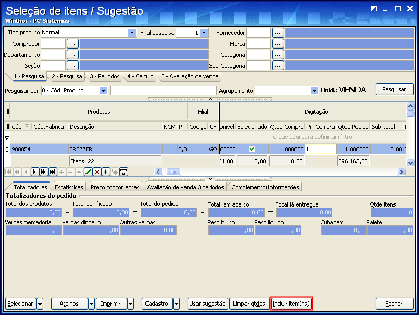419x315 pixels.
Task: Open Filial pesquisa dropdown
Action: pyautogui.click(x=204, y=33)
